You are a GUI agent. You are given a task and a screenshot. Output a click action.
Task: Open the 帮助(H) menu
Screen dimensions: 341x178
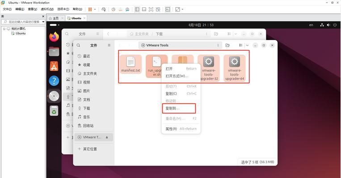(77, 9)
